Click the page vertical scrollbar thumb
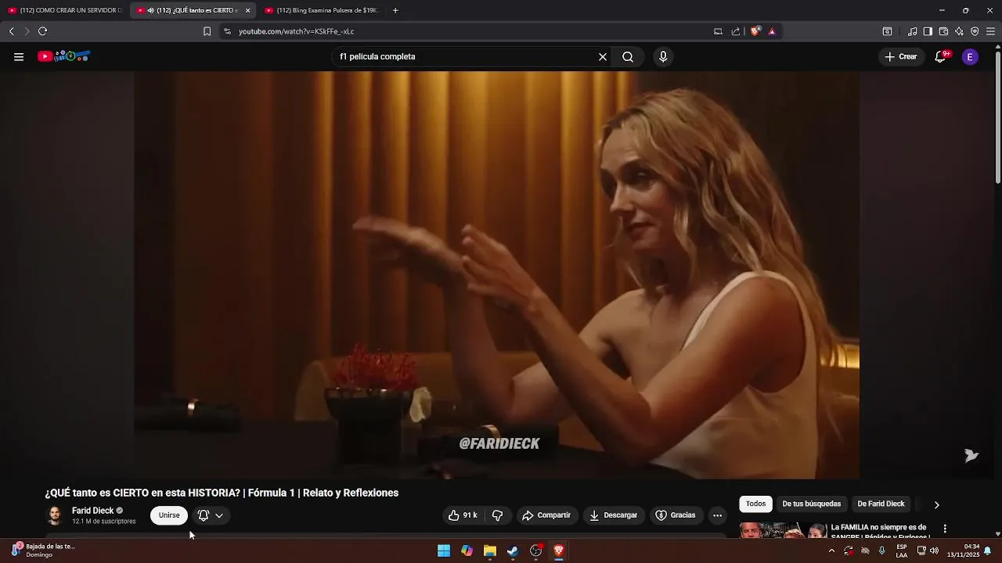Screen dimensions: 1002x563 click(997, 117)
